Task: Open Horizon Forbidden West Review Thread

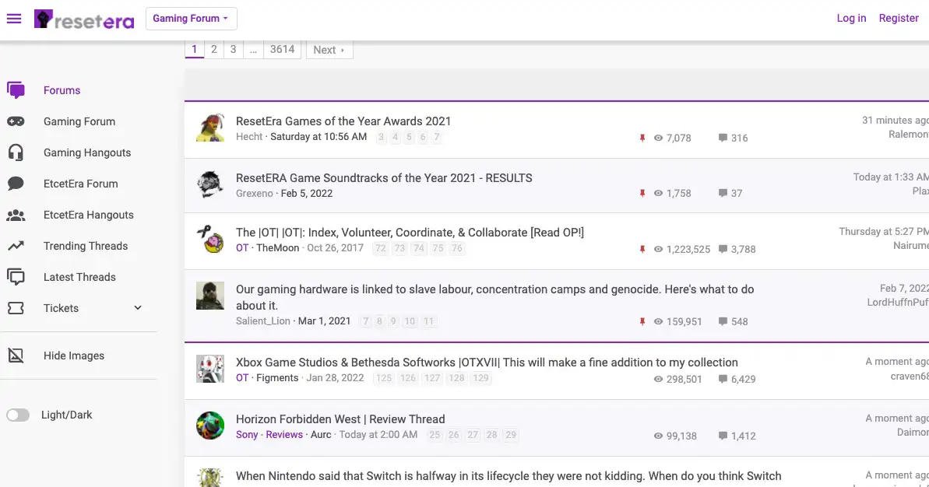Action: (340, 419)
